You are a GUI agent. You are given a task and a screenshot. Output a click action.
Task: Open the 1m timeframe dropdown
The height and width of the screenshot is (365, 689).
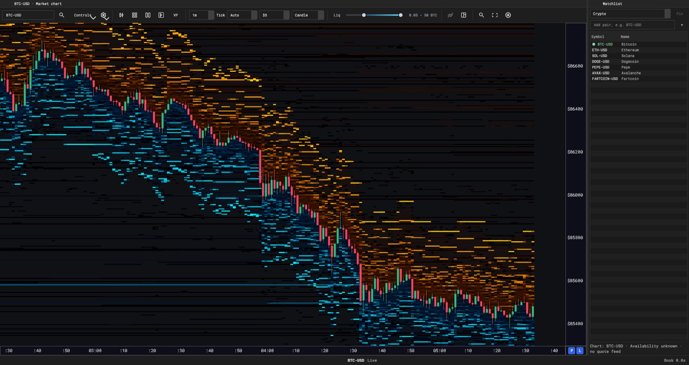(202, 15)
